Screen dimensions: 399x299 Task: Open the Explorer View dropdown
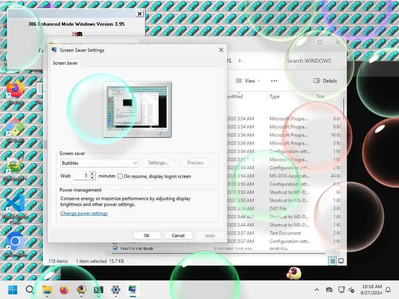click(247, 81)
